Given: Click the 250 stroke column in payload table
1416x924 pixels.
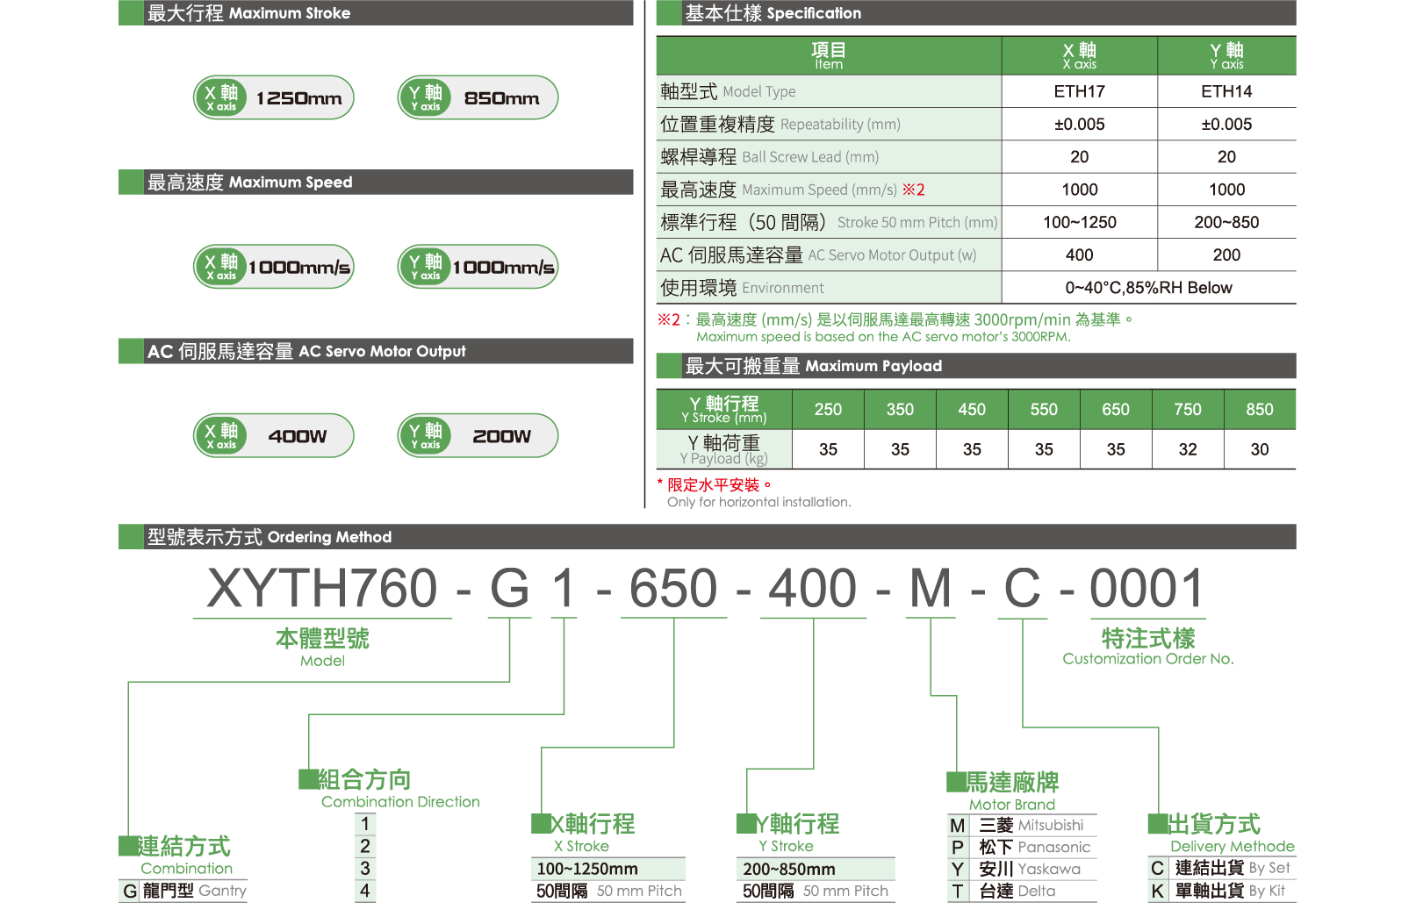Looking at the screenshot, I should 828,409.
